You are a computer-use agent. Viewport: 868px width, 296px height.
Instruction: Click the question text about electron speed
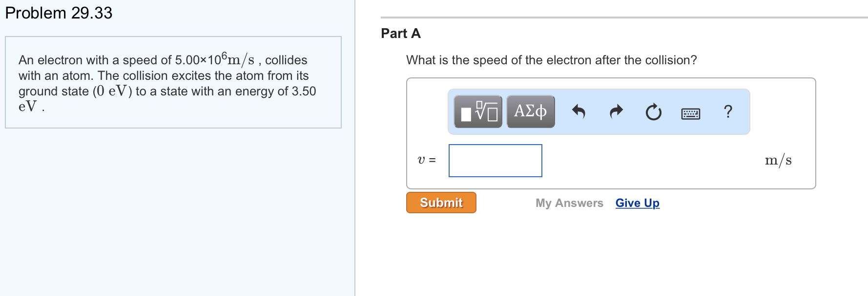pyautogui.click(x=551, y=60)
